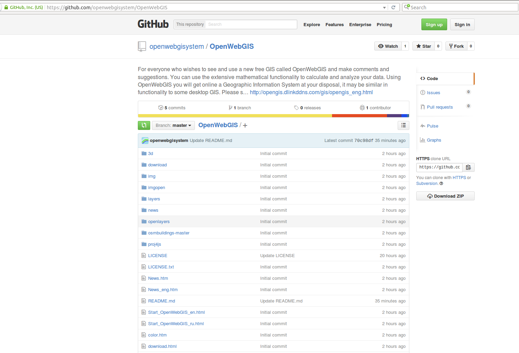Click the red language bar segment
This screenshot has width=519, height=353.
point(360,116)
